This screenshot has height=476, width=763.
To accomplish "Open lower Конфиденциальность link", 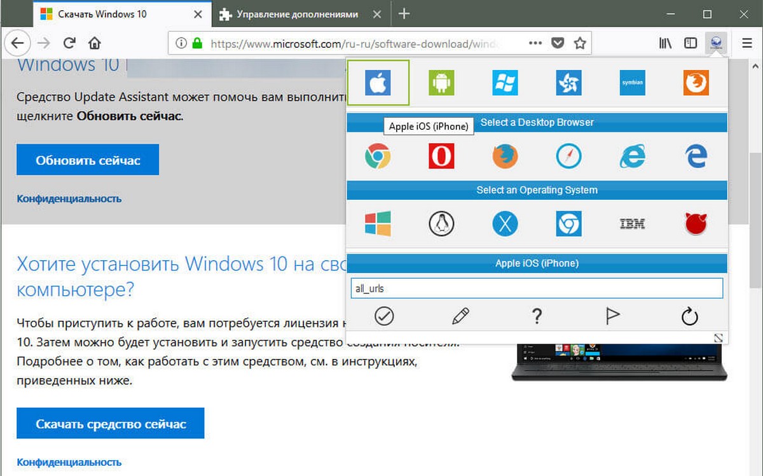I will [69, 462].
